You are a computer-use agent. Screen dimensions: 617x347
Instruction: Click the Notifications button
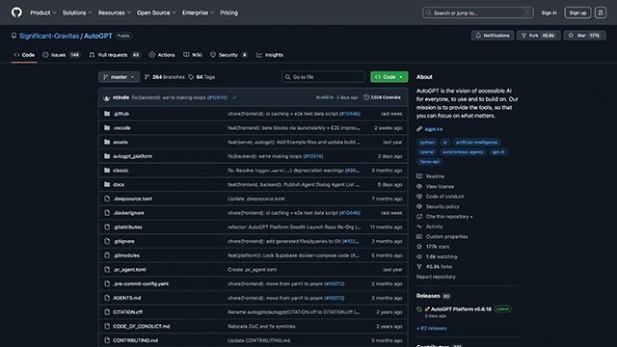click(x=493, y=36)
